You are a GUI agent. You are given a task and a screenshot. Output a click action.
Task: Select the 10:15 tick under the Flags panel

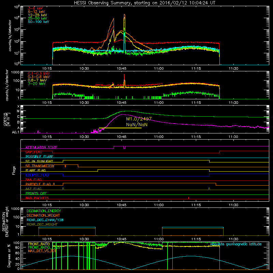(47, 205)
